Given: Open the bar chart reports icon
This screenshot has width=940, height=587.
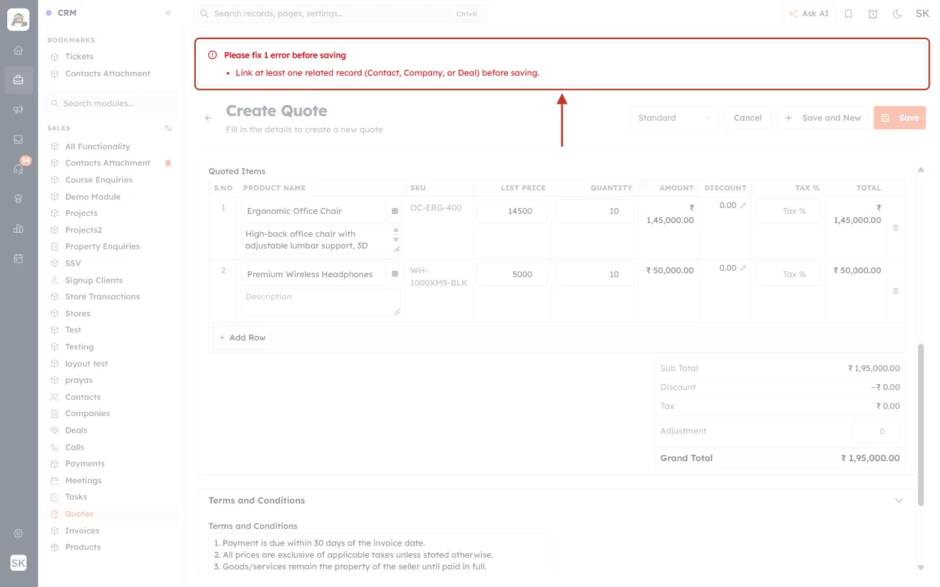Looking at the screenshot, I should coord(18,229).
